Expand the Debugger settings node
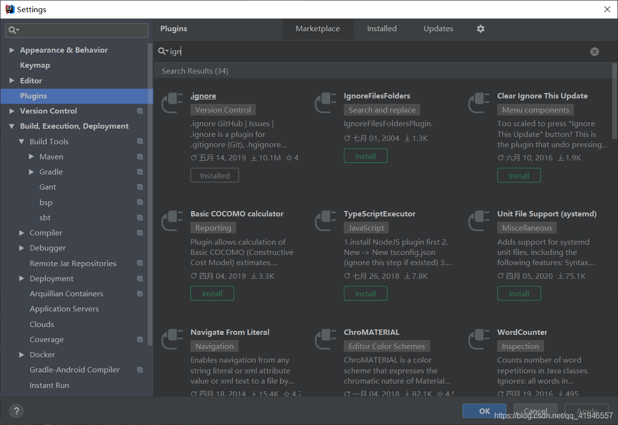The height and width of the screenshot is (425, 618). pos(21,248)
